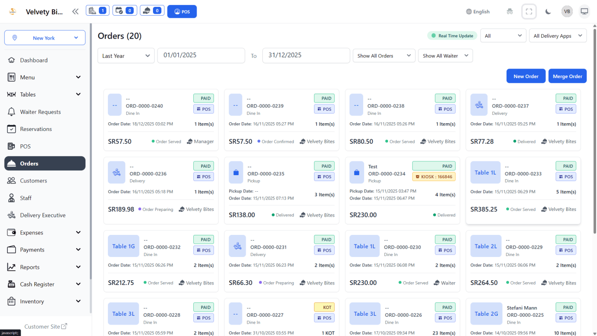The image size is (597, 336).
Task: Open the Show All Waiter dropdown
Action: (x=445, y=56)
